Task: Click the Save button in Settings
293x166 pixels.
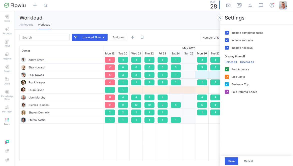Action: pos(231,161)
